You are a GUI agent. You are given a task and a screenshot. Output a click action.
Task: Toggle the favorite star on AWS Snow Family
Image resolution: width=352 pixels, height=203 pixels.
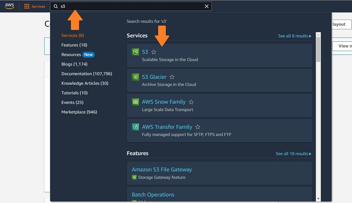191,102
